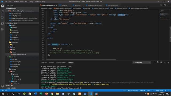Collapse the routes folder
Screen dimensions: 171x96
(x=8, y=57)
